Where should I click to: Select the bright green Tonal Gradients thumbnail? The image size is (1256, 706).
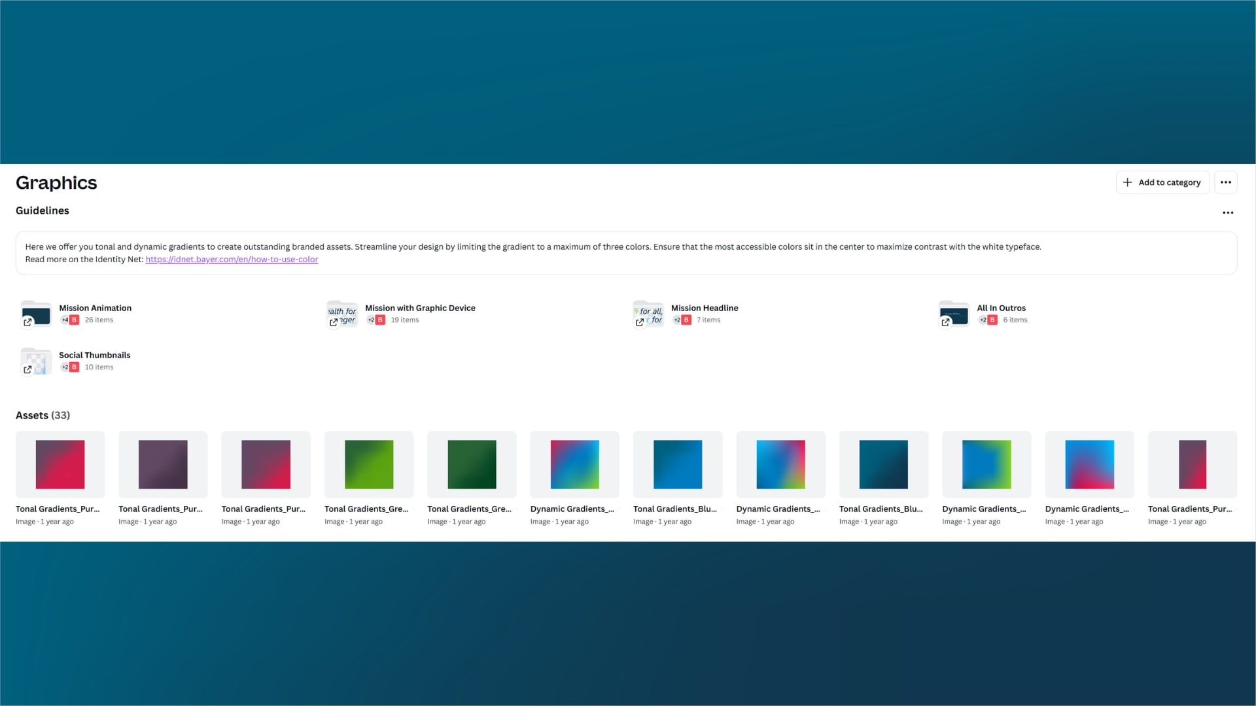point(369,465)
